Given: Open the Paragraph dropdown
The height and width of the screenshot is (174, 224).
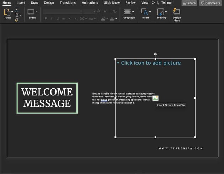Looking at the screenshot, I should [x=128, y=14].
